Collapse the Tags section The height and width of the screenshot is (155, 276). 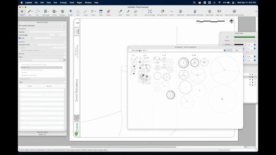[65, 82]
